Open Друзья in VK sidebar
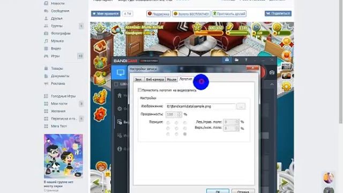 tap(57, 18)
